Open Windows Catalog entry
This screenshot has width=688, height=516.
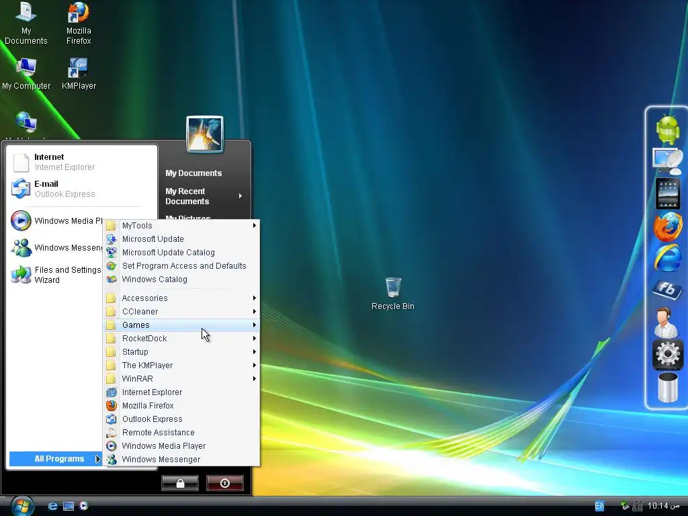tap(181, 279)
